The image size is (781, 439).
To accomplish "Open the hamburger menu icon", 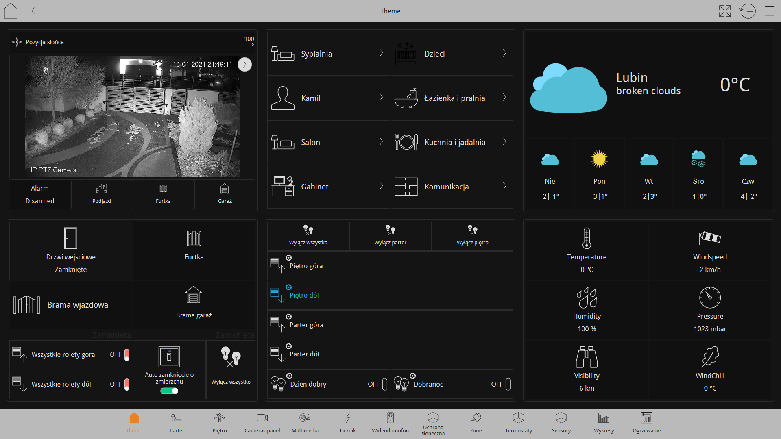I will pyautogui.click(x=769, y=11).
